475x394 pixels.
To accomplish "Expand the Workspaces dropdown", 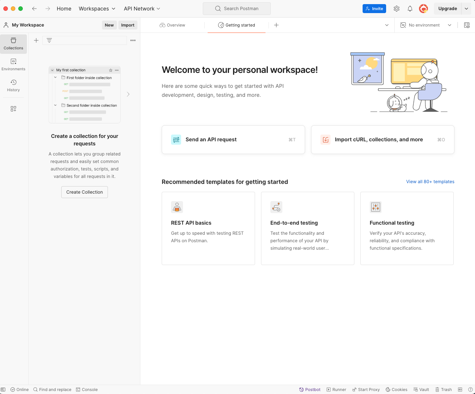I will (97, 9).
